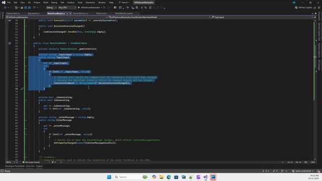Toggle pin on the MainViewModel.cs tab
The image size is (322, 181).
point(67,14)
